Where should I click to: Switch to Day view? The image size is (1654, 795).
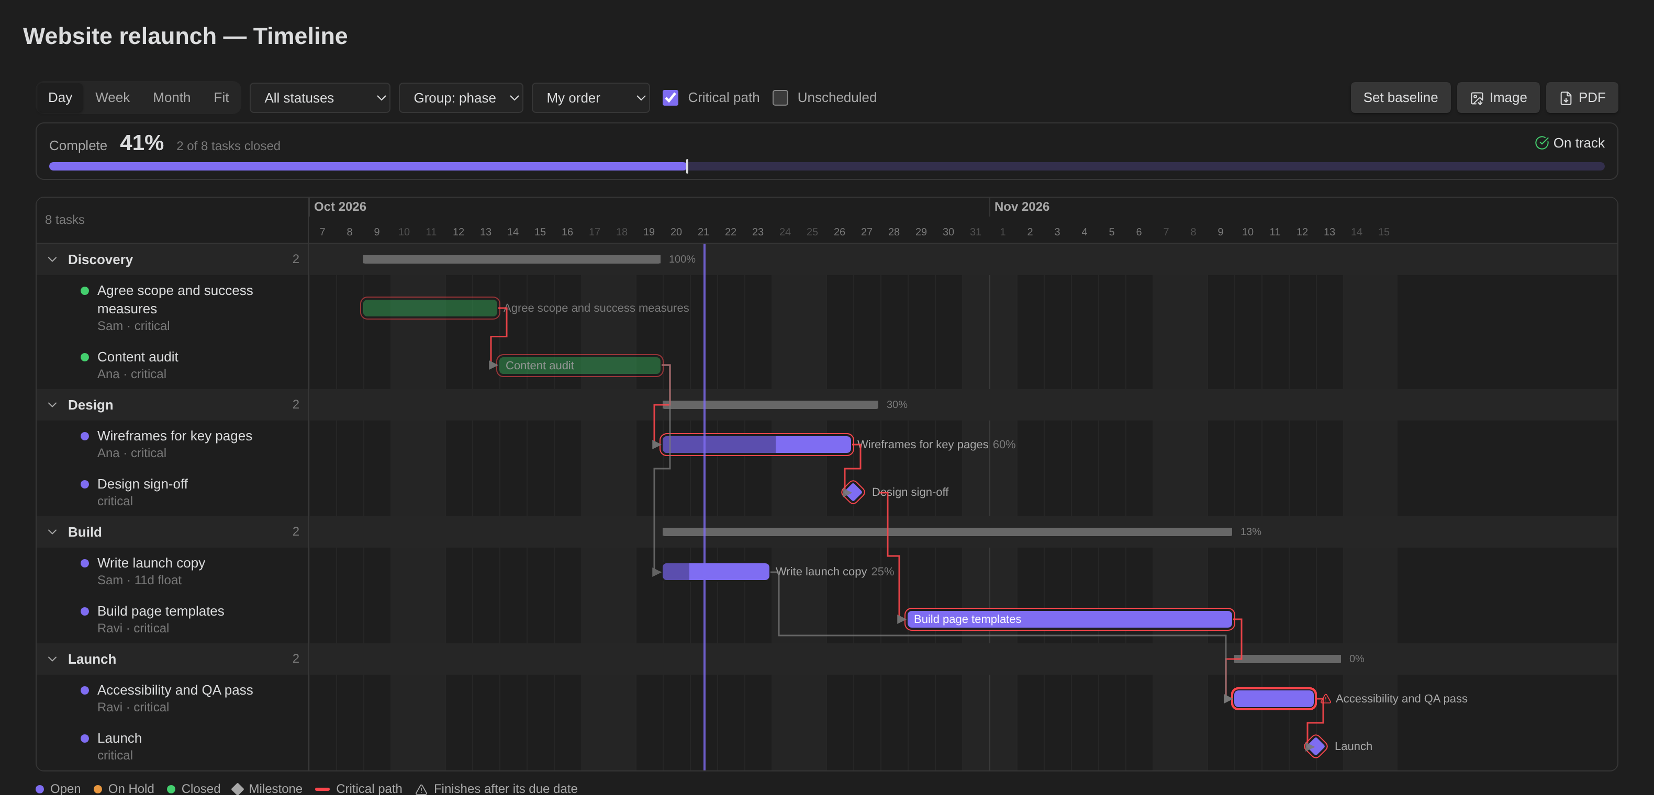[60, 97]
